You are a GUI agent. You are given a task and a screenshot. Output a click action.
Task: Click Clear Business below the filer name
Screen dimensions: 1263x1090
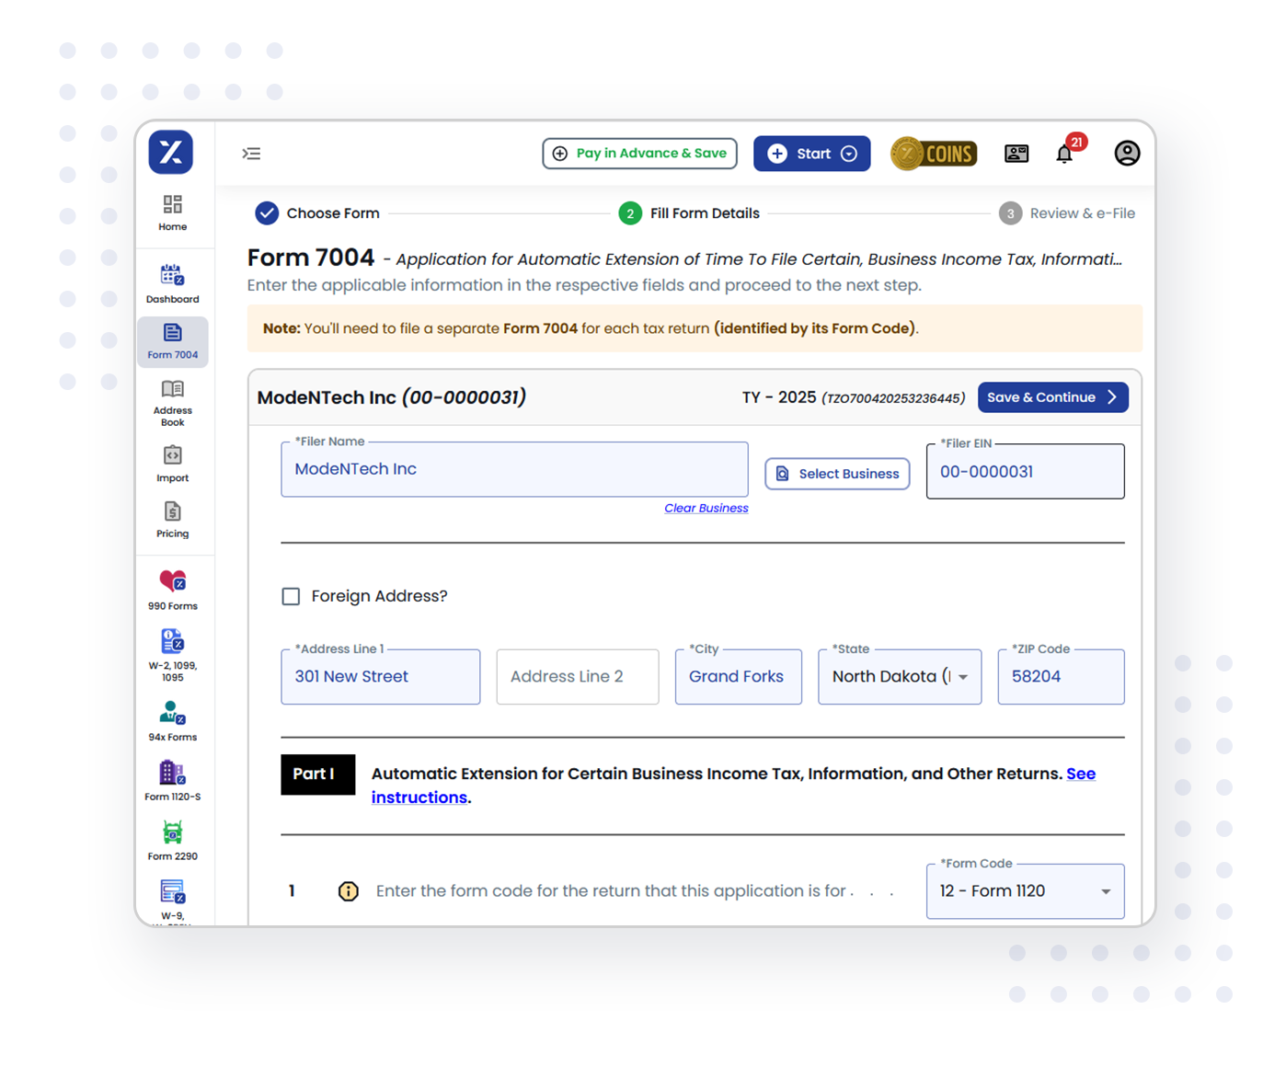pyautogui.click(x=706, y=508)
